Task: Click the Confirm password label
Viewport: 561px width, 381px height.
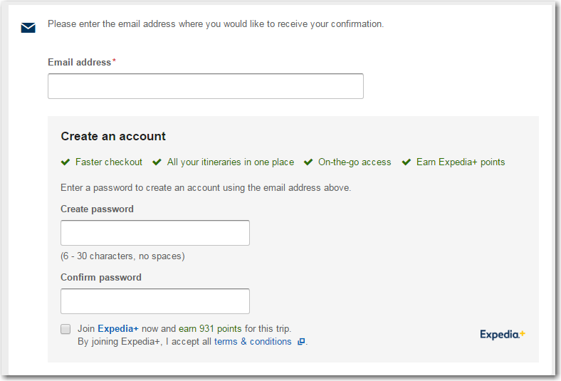Action: coord(101,277)
